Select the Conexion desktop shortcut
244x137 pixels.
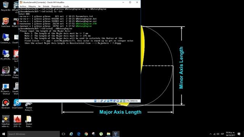click(x=6, y=38)
